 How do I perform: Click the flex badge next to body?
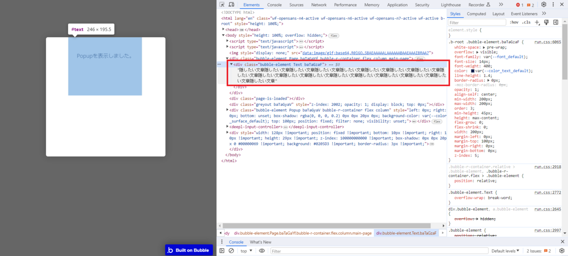tap(334, 35)
